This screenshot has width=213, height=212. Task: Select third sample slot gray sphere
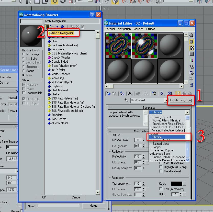tap(170, 46)
